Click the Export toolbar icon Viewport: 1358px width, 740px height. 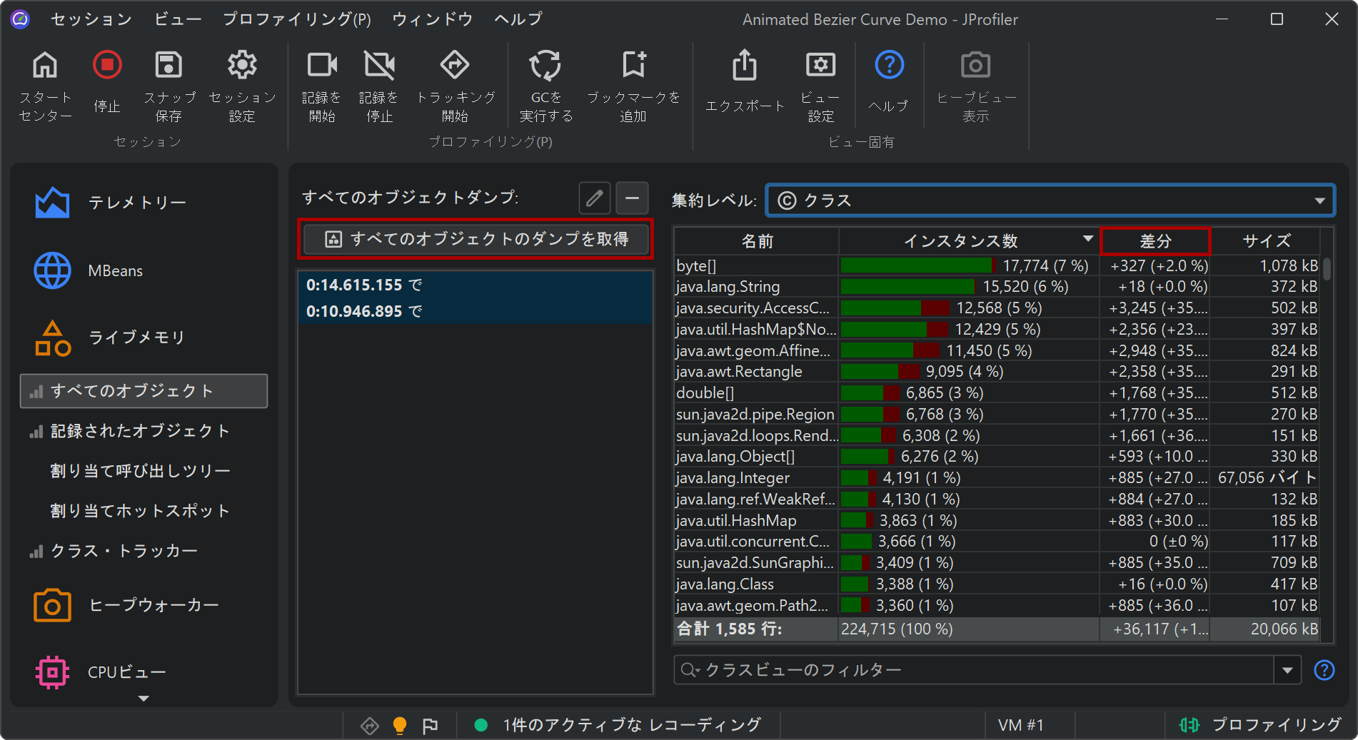(745, 66)
